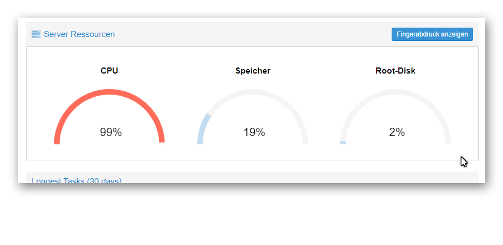Open the Longest Tasks (30 days) link
503x245 pixels.
76,181
